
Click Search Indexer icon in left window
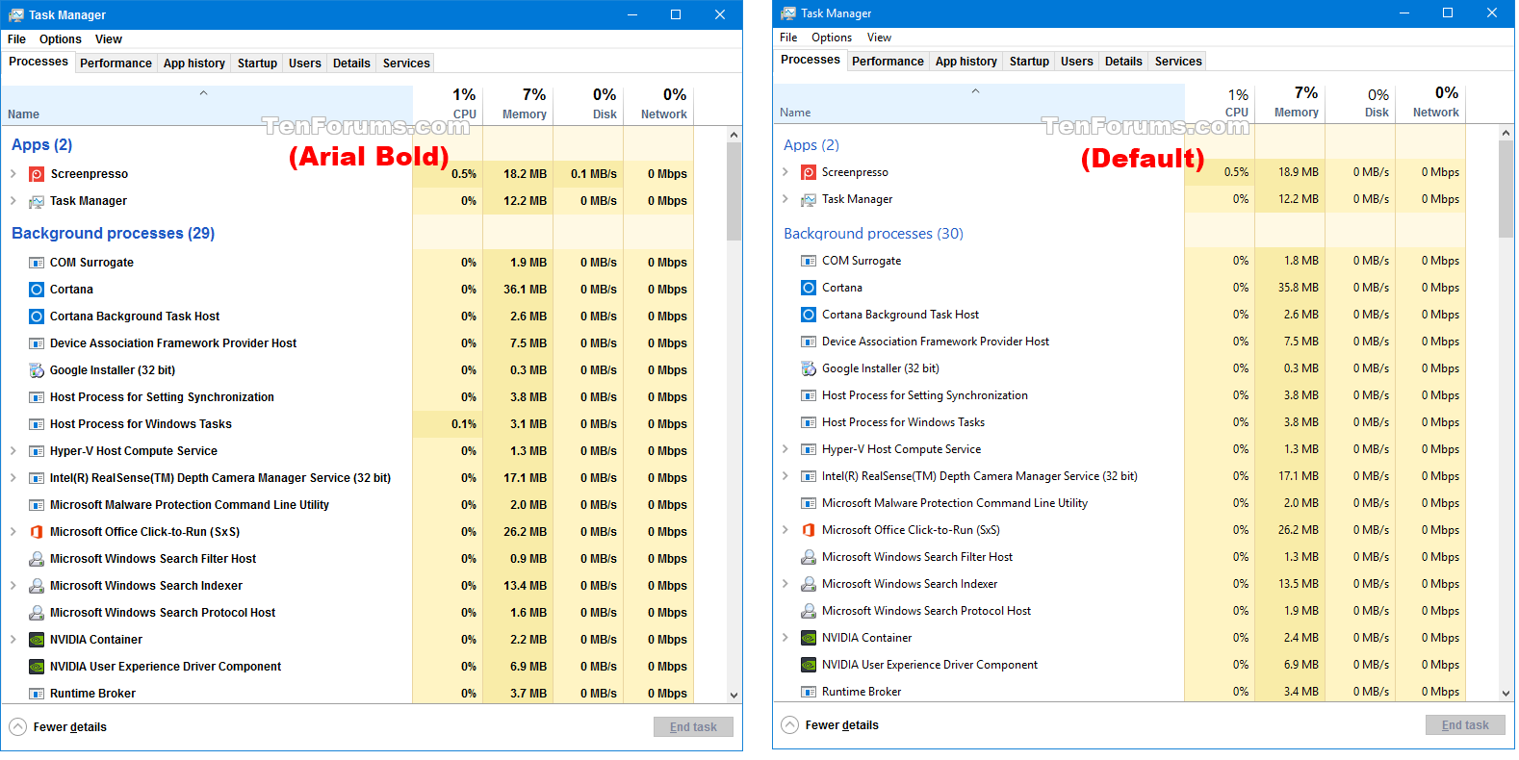(x=37, y=586)
